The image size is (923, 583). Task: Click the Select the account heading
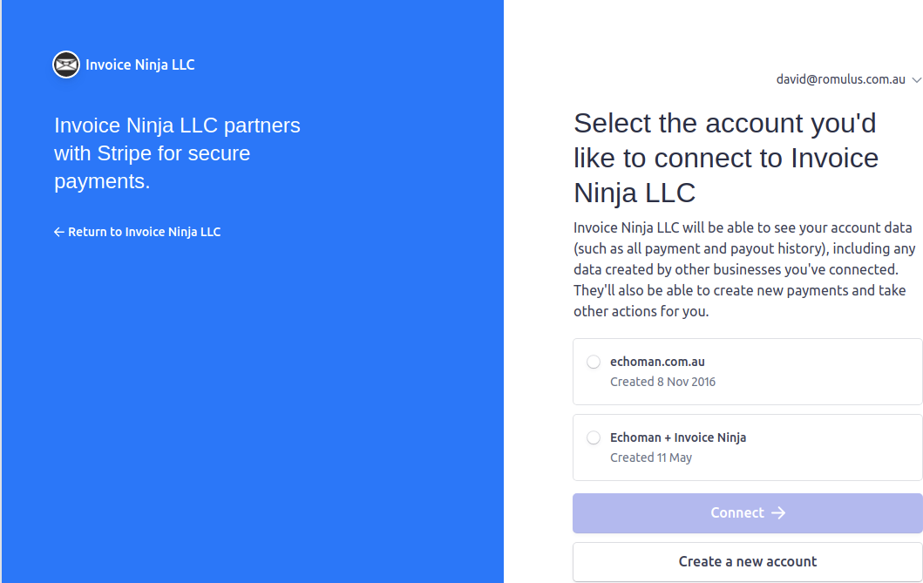[726, 159]
